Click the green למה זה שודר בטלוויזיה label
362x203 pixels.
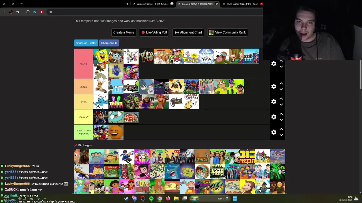click(84, 132)
